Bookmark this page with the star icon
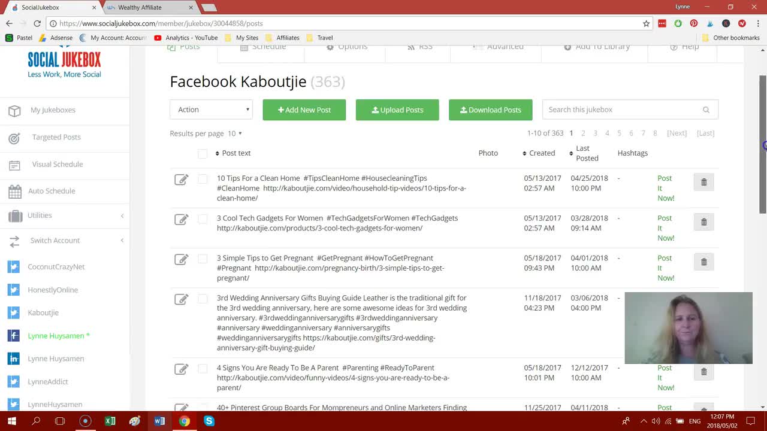The height and width of the screenshot is (431, 767). click(x=646, y=23)
